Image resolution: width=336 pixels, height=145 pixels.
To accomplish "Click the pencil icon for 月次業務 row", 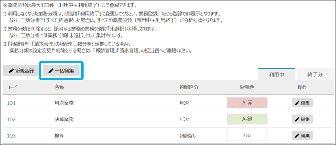I will (297, 103).
